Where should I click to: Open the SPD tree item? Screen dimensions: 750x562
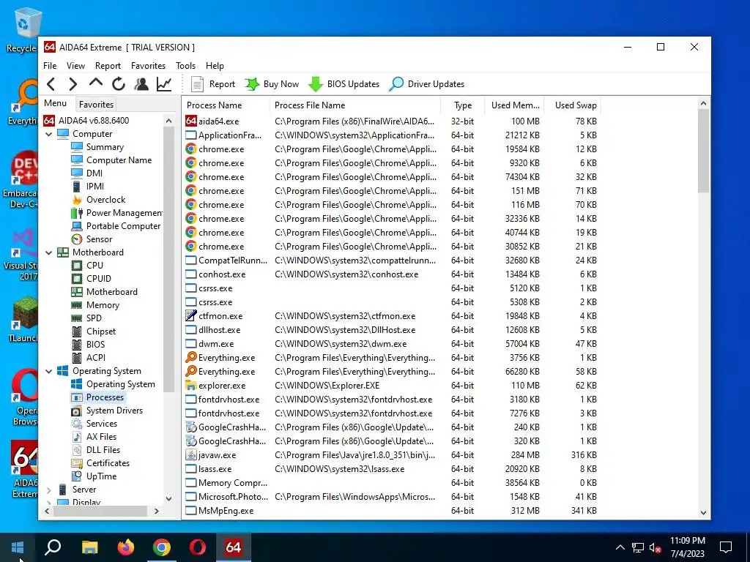86,318
